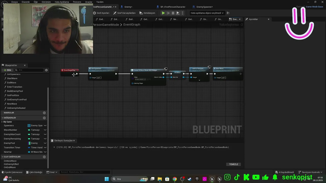Viewport: 326px width, 183px height.
Task: Open the StartWave function in list
Action: (x=12, y=78)
